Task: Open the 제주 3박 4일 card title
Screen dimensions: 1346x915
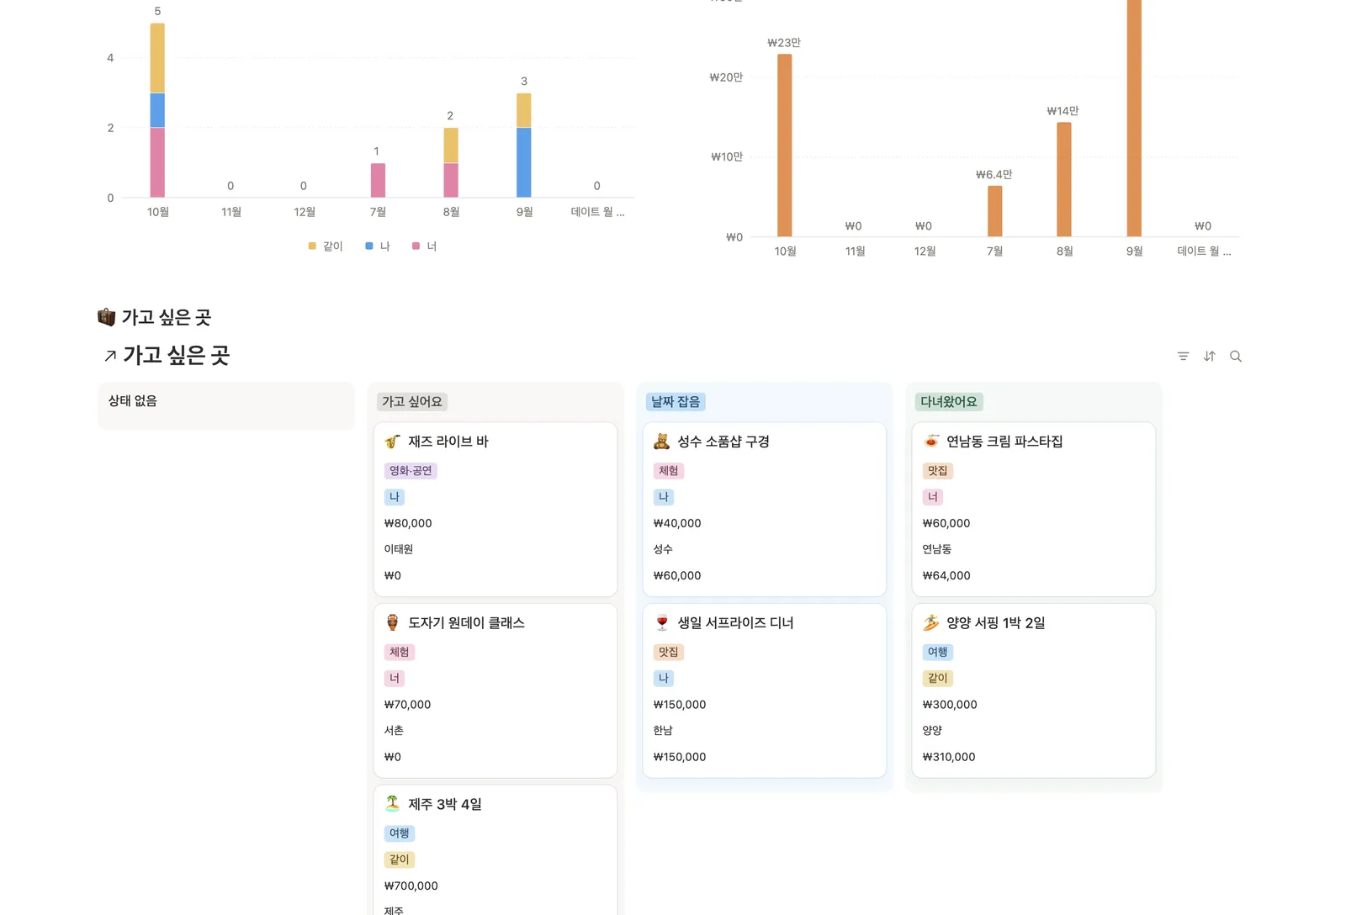Action: [445, 805]
